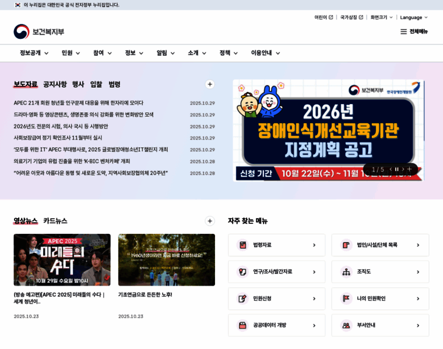Switch to the 공지사항 tab
This screenshot has width=443, height=349.
[x=55, y=84]
